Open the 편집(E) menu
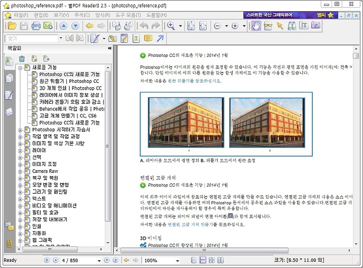 41,15
